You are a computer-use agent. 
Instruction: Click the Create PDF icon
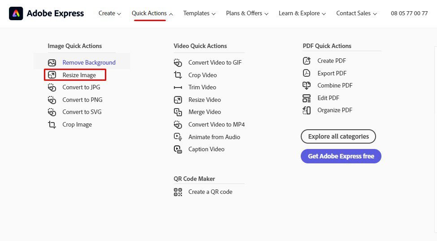tap(307, 61)
